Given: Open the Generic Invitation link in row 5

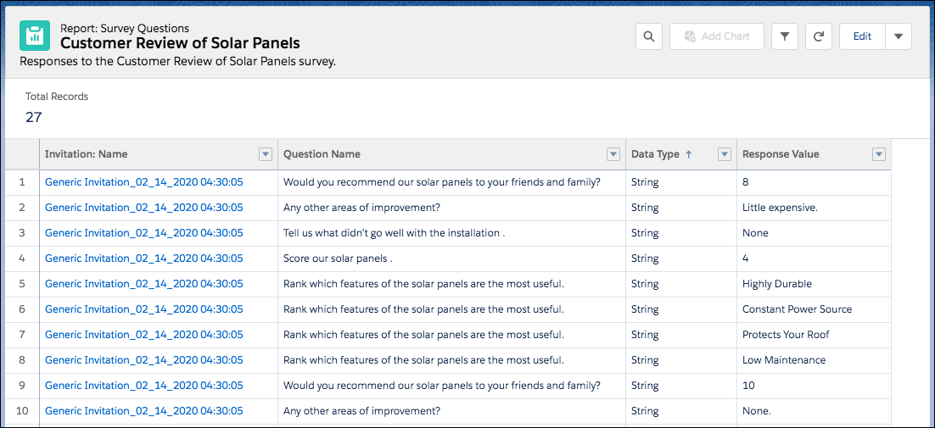Looking at the screenshot, I should coord(143,284).
